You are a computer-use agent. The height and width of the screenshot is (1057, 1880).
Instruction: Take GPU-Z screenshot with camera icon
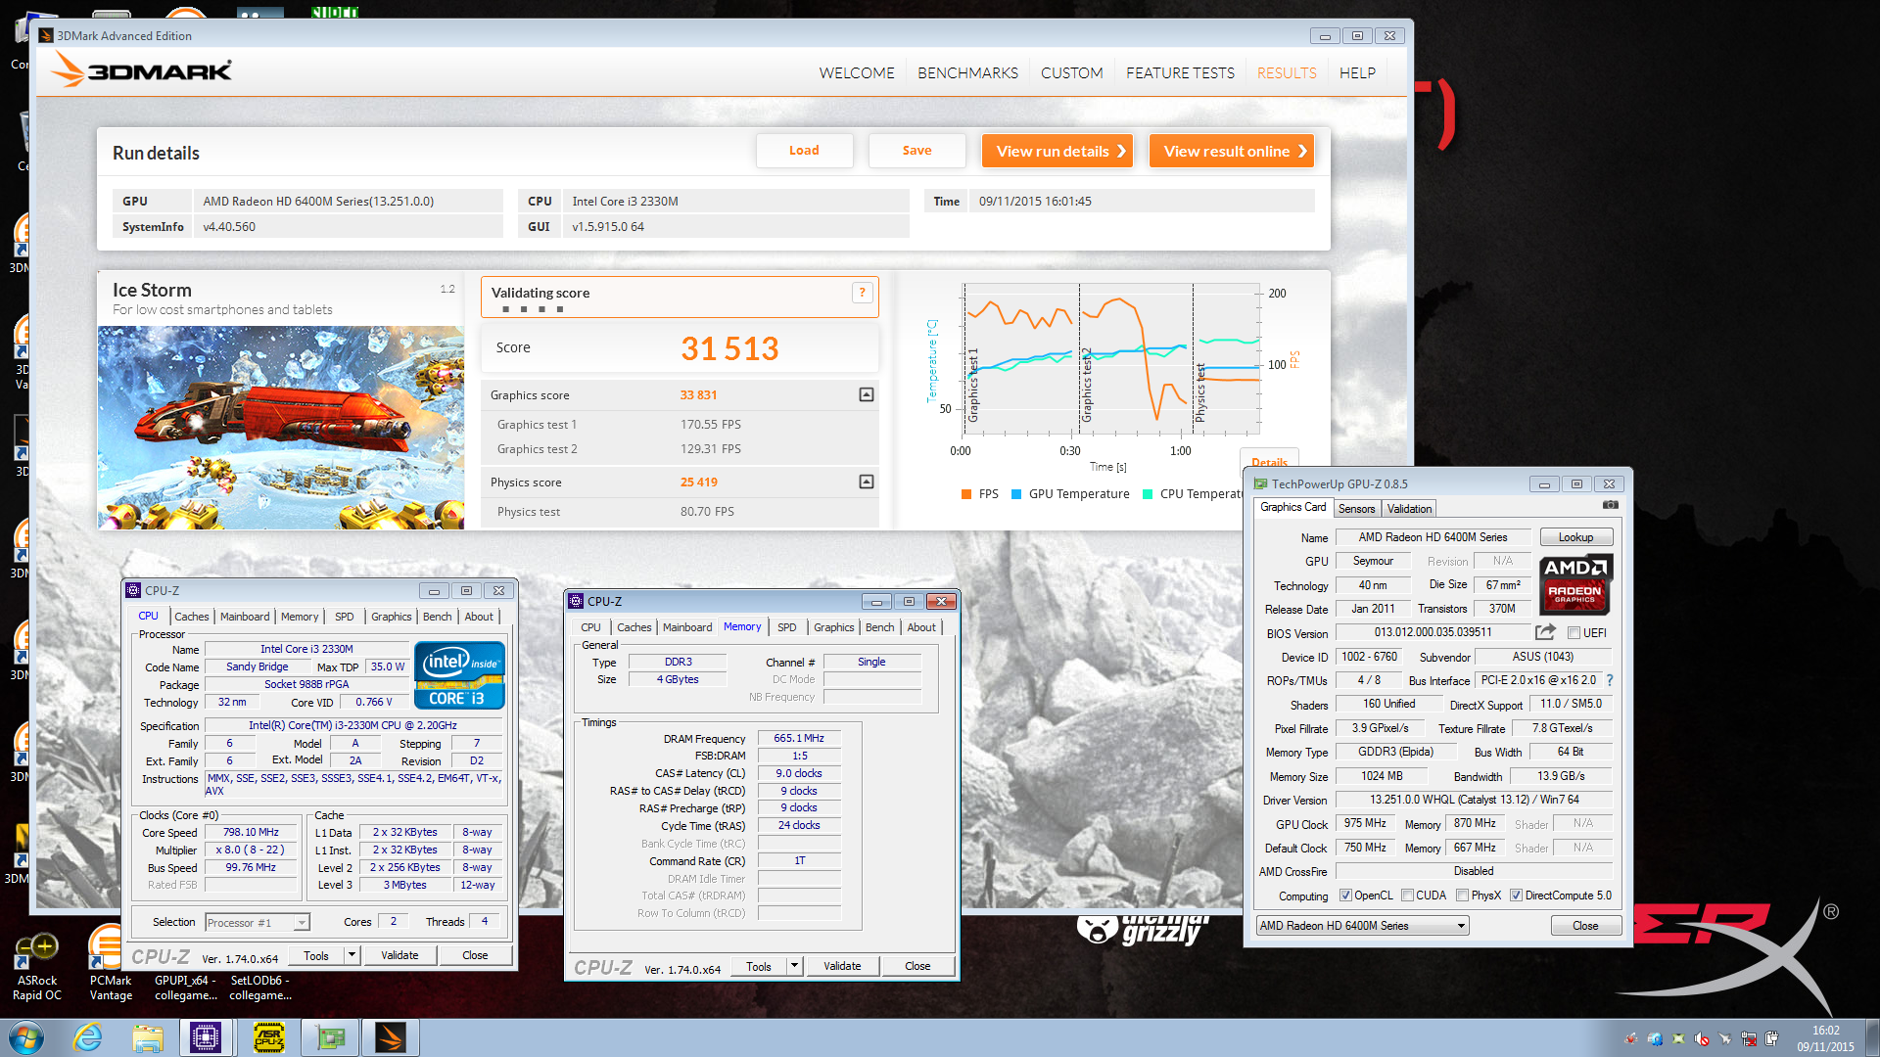point(1610,506)
